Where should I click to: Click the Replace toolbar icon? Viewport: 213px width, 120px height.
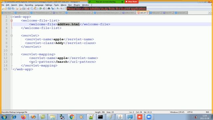[x=53, y=8]
